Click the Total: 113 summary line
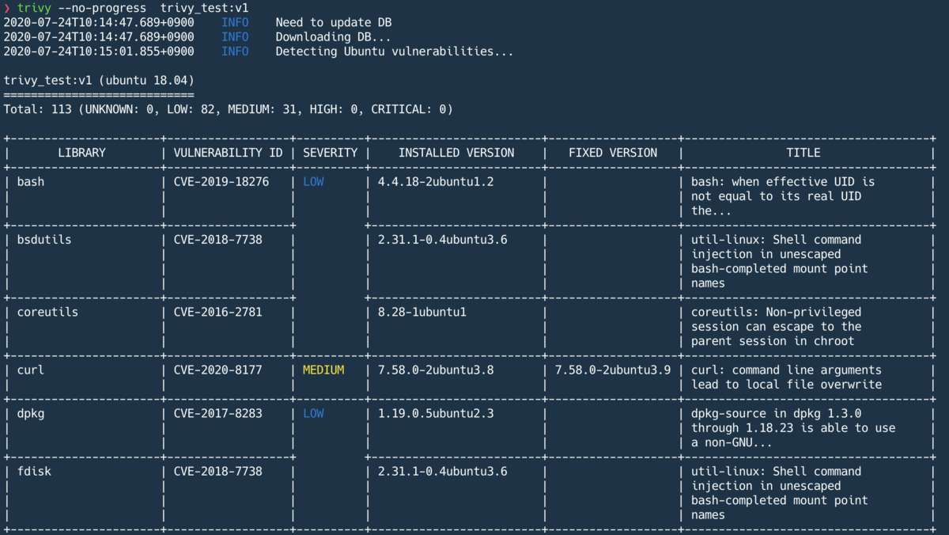 [x=228, y=109]
